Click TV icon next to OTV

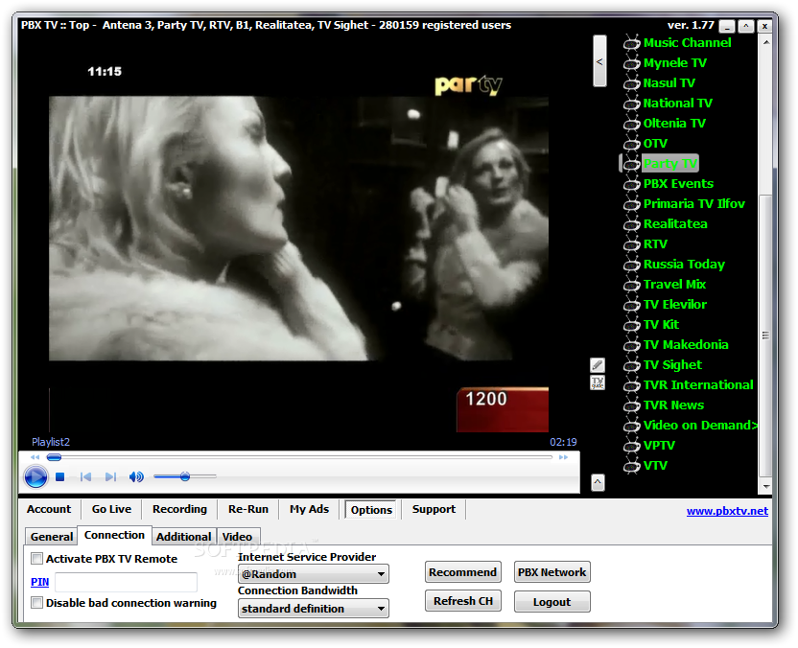(631, 144)
